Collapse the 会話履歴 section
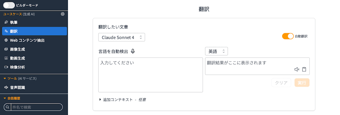The image size is (340, 115). click(12, 98)
